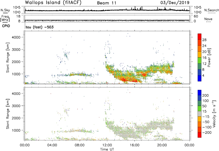Click the "Slant Range [km]" label of velocity panel
The height and width of the screenshot is (151, 219).
[8, 114]
